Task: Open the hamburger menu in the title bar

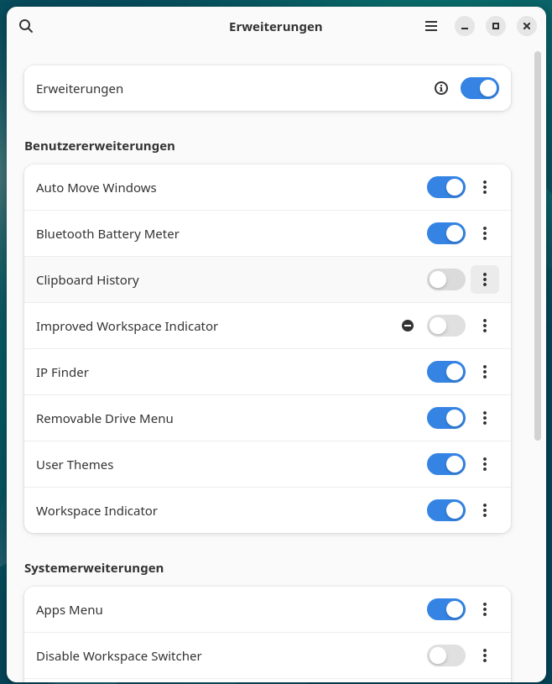Action: pyautogui.click(x=430, y=26)
